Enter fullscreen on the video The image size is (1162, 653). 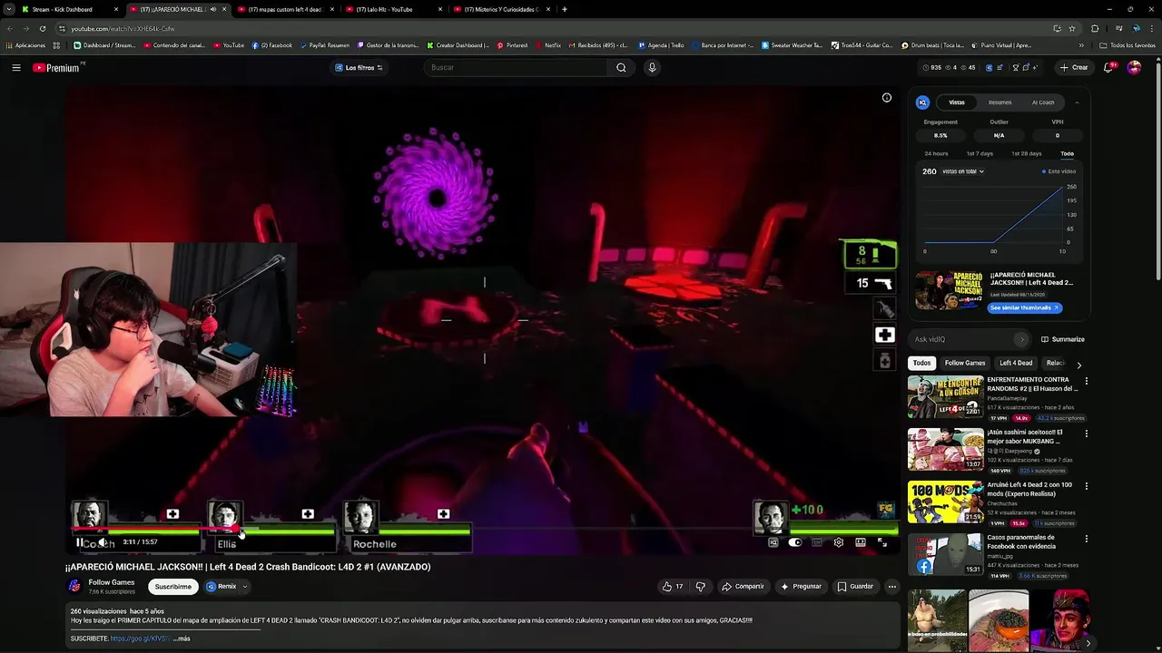(x=882, y=542)
